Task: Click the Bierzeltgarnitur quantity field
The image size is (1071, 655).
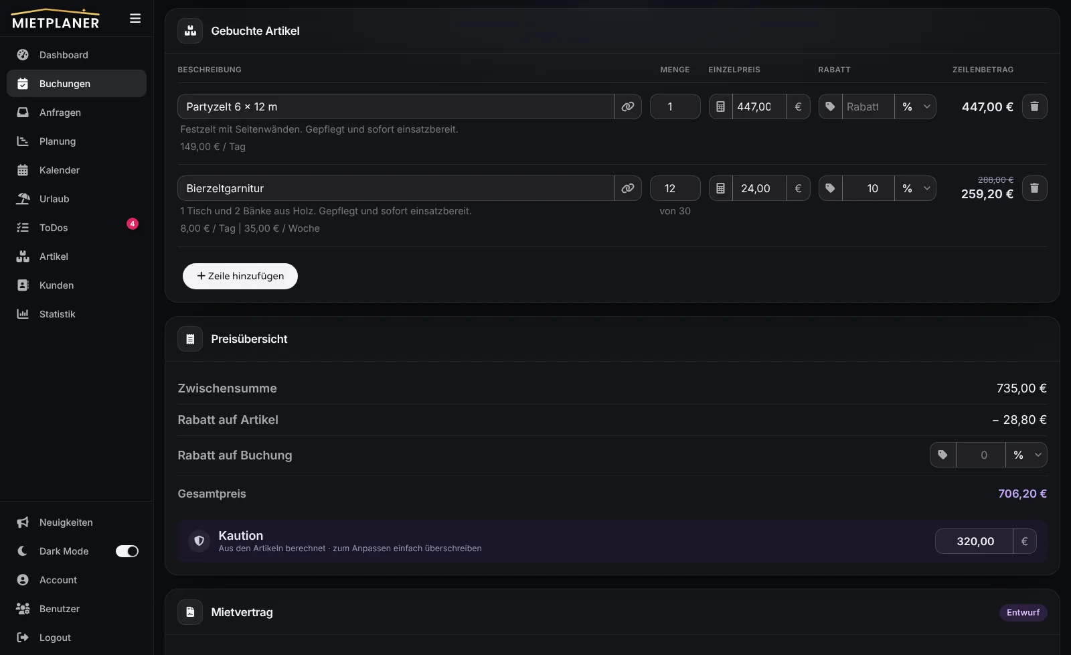Action: (x=675, y=188)
